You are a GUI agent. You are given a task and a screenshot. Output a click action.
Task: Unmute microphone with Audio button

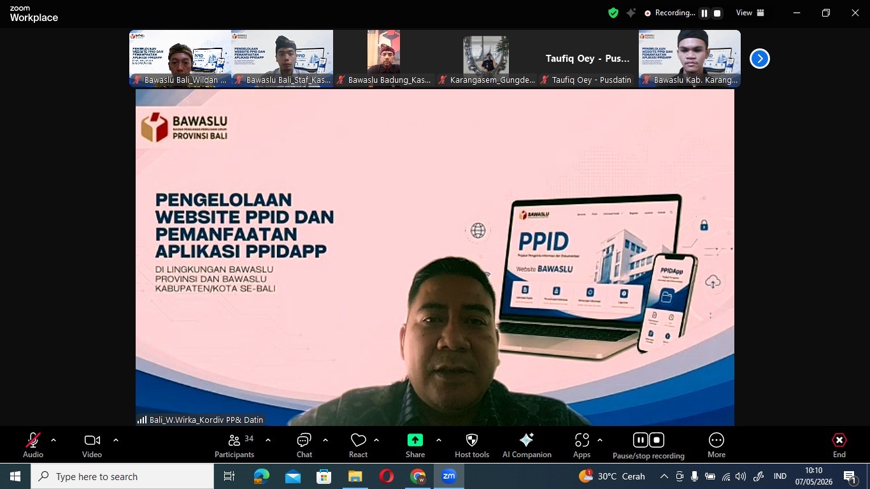33,444
